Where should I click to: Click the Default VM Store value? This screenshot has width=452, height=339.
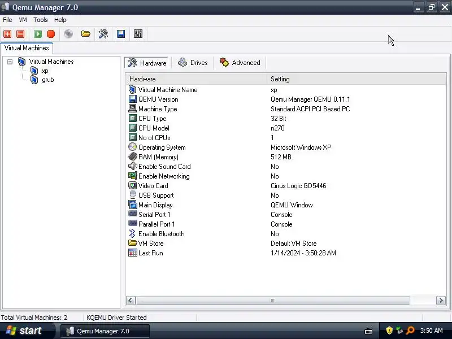point(293,244)
